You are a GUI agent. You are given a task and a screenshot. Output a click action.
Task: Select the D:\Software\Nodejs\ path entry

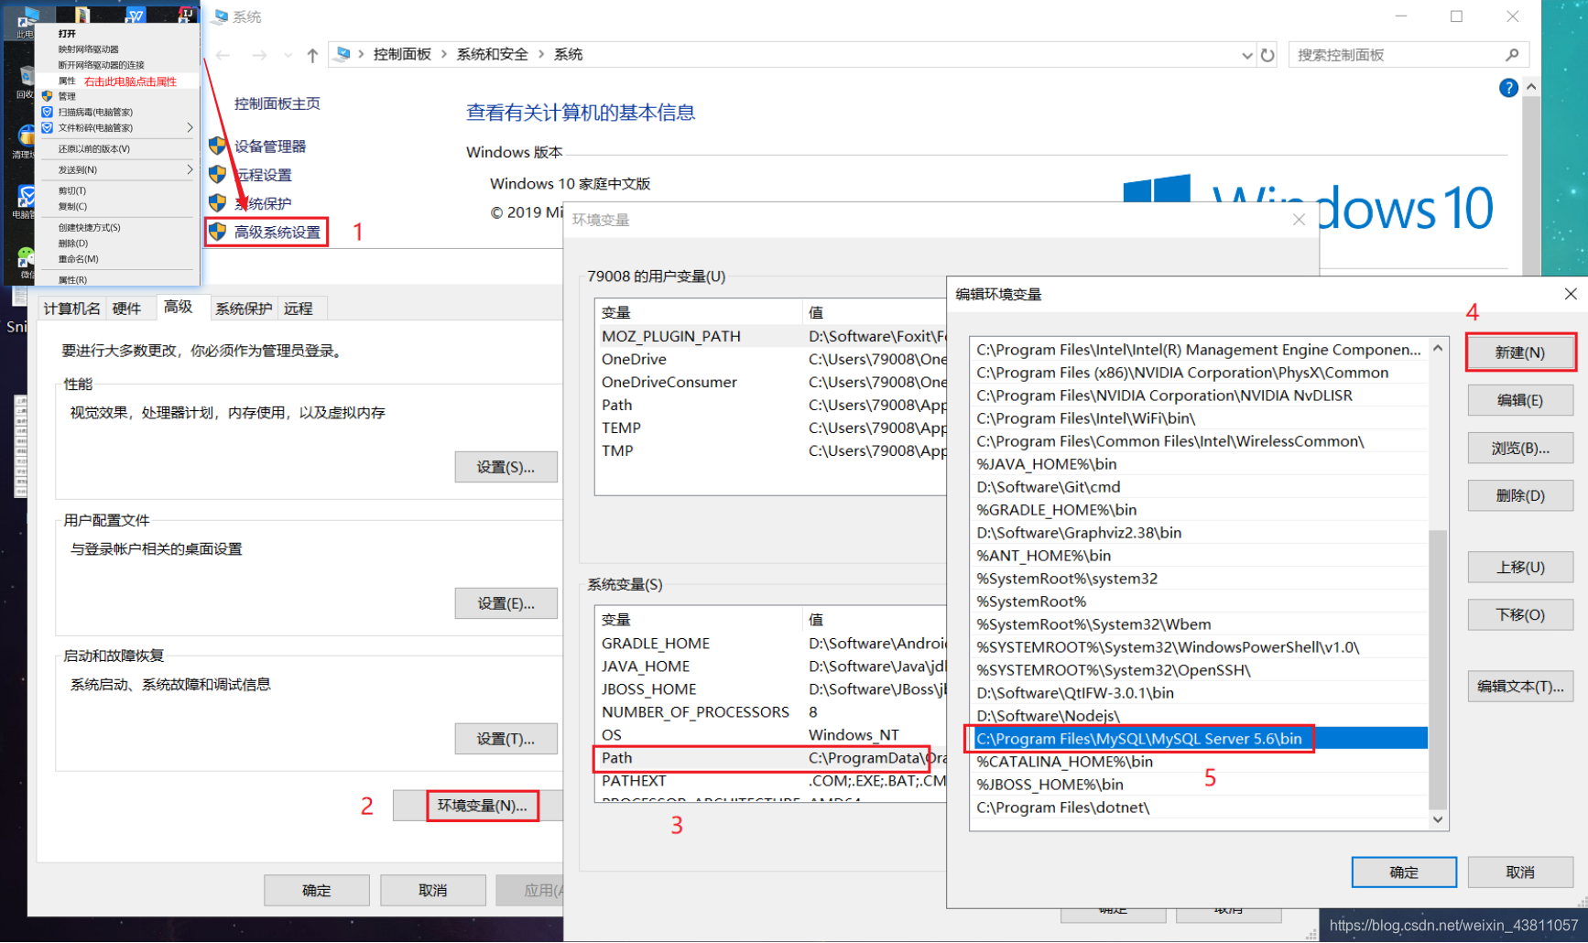(x=1199, y=716)
